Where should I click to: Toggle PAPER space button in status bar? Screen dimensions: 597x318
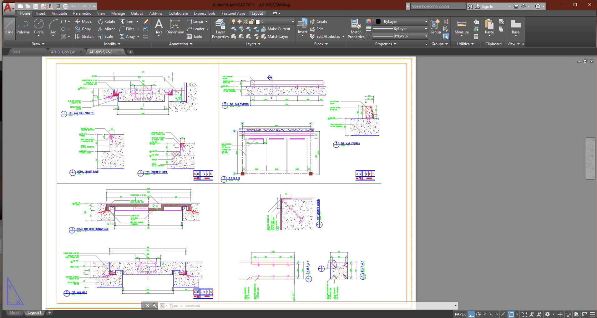[460, 314]
